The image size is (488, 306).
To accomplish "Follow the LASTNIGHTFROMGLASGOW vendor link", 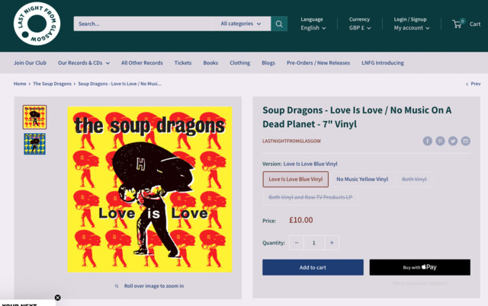I will [x=291, y=141].
